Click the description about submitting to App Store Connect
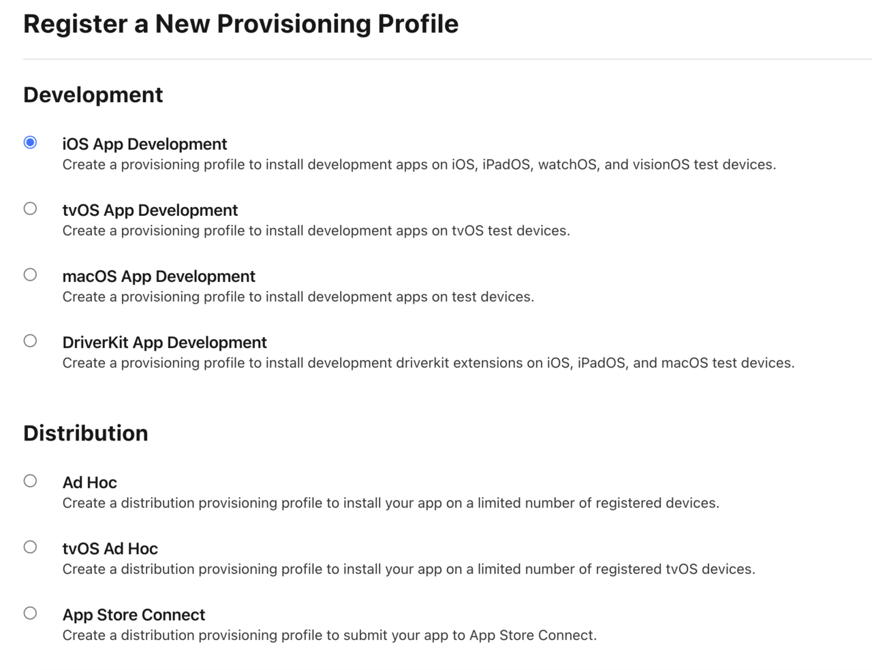The image size is (872, 670). coord(329,635)
